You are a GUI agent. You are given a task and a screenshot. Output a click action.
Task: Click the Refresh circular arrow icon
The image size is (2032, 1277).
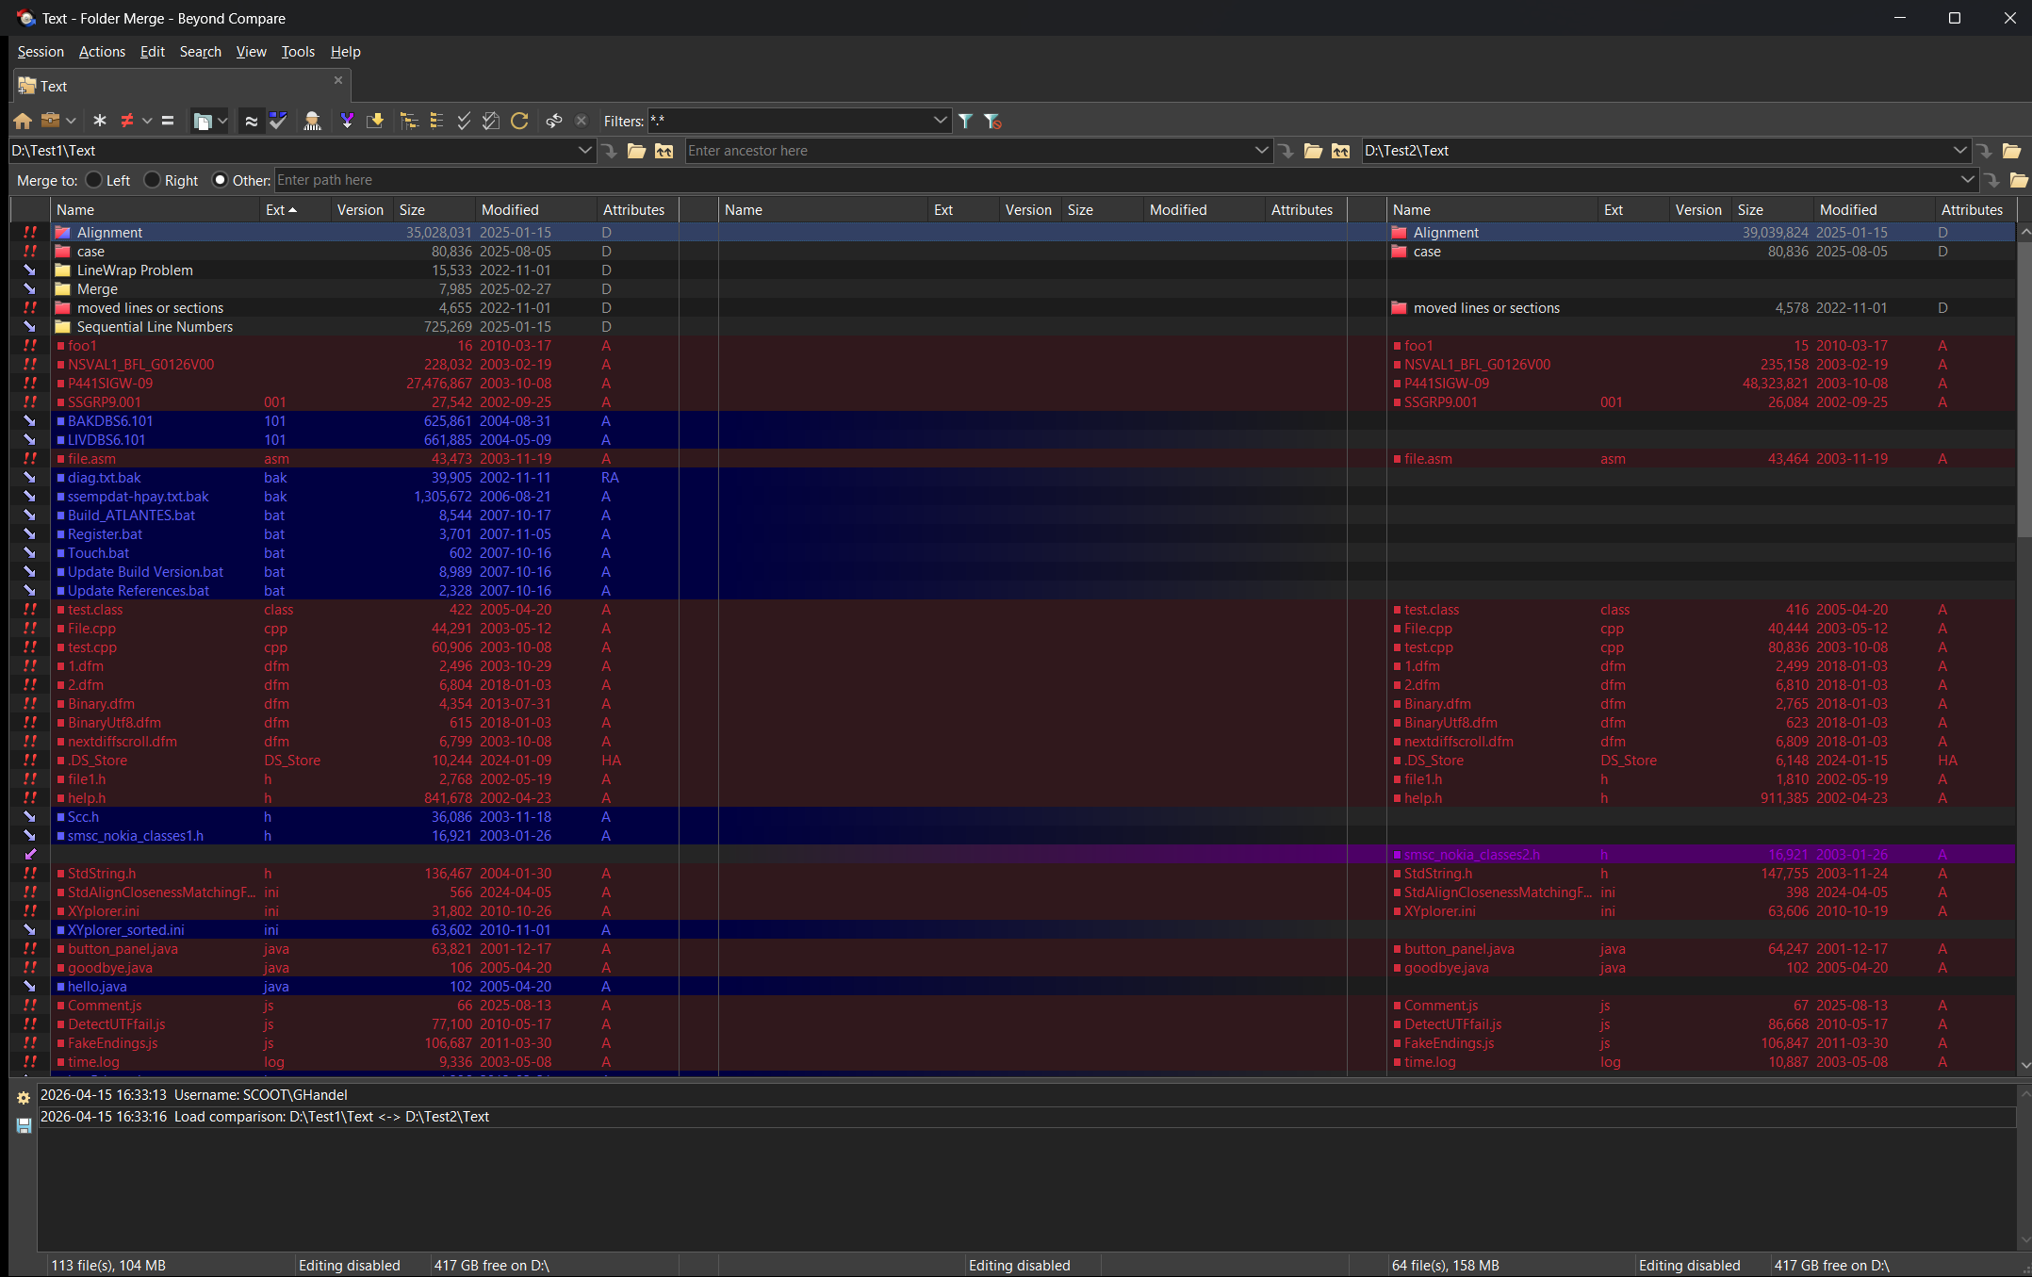[x=519, y=121]
